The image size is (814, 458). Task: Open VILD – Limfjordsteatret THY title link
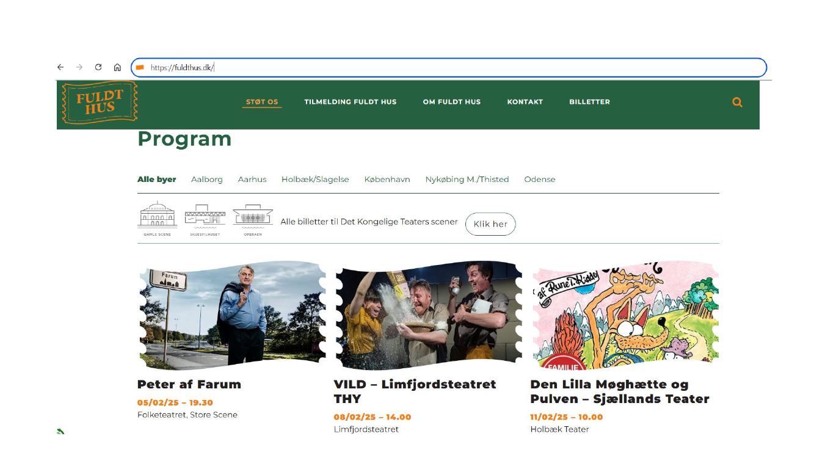coord(415,391)
